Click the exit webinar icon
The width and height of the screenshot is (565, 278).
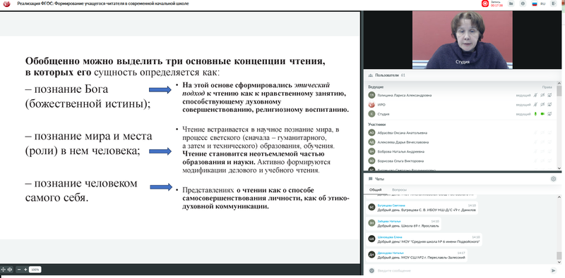(x=554, y=4)
